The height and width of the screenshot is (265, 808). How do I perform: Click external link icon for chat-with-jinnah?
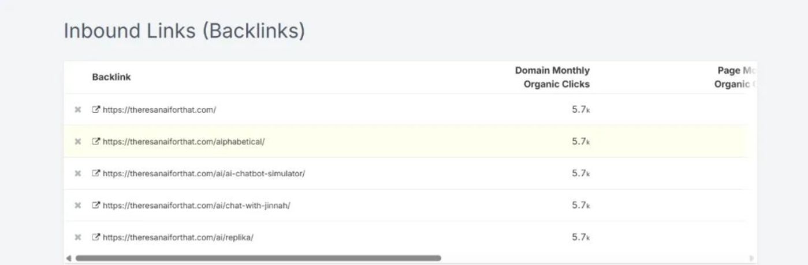click(96, 205)
